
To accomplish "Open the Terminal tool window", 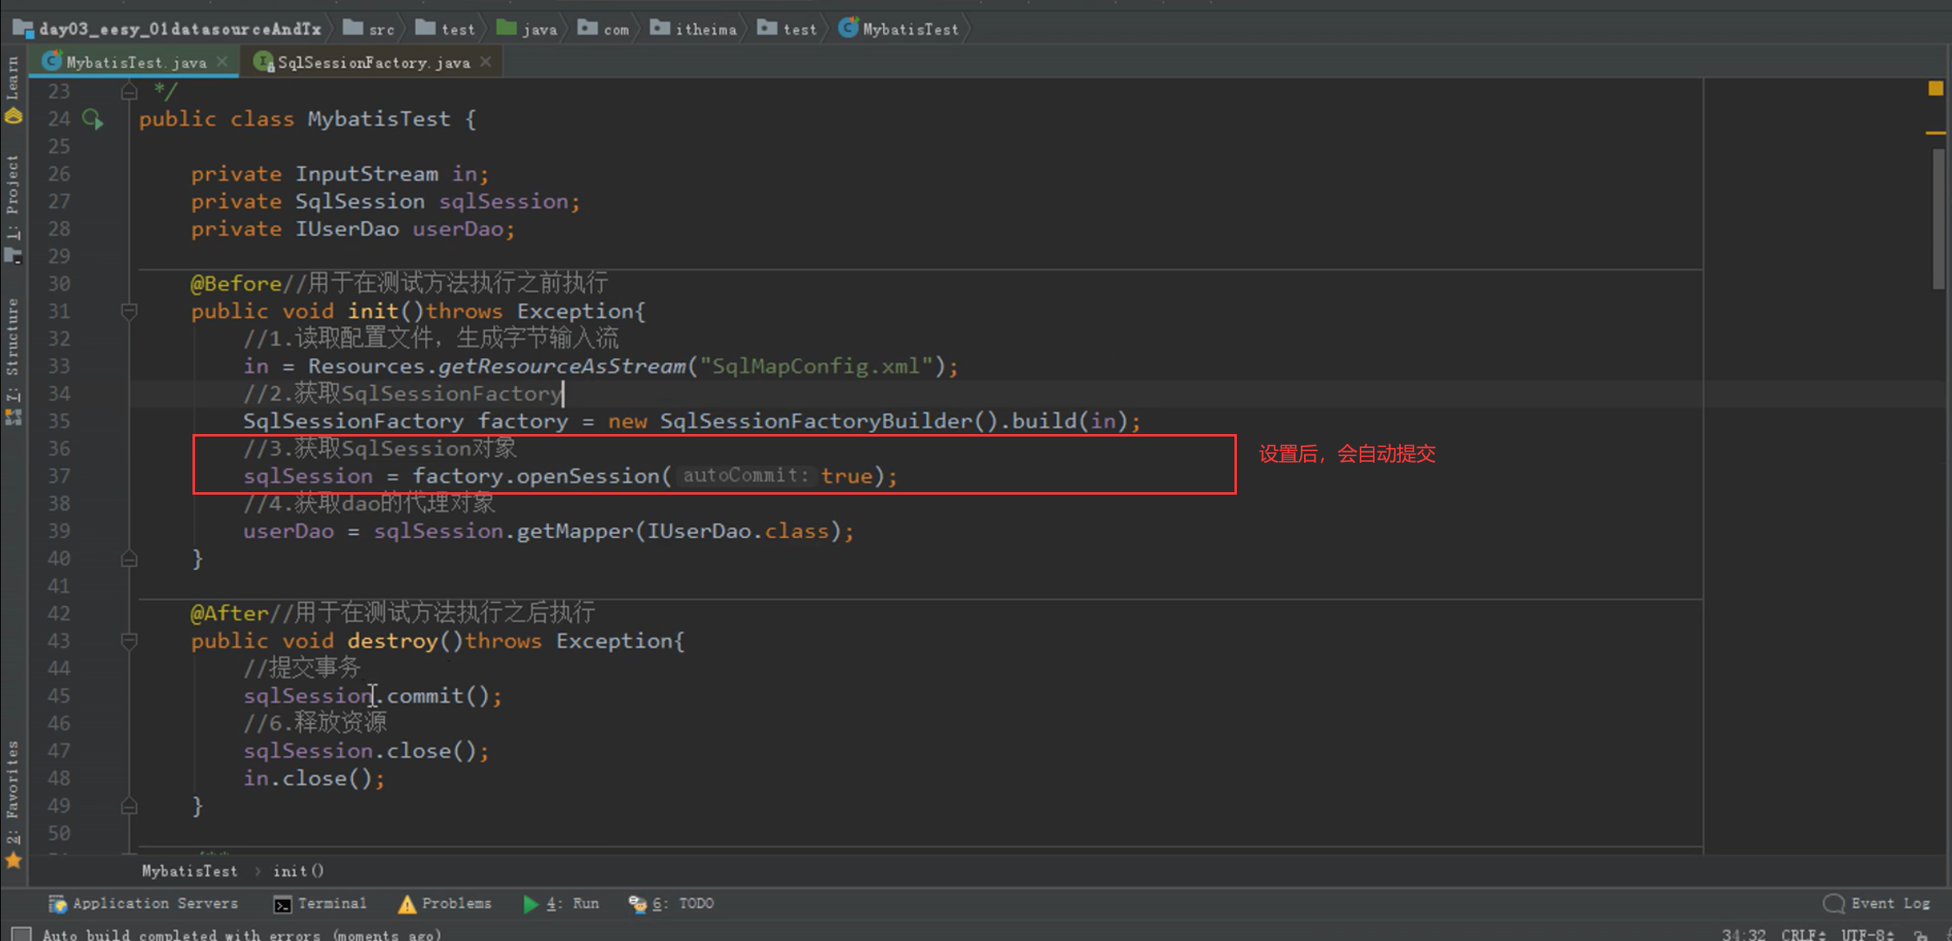I will pyautogui.click(x=320, y=903).
